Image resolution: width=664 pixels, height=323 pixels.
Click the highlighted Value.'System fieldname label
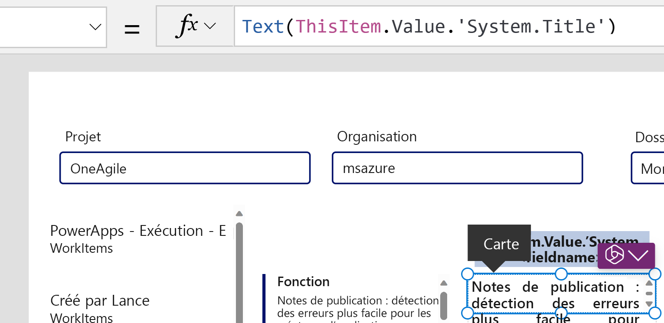[562, 249]
